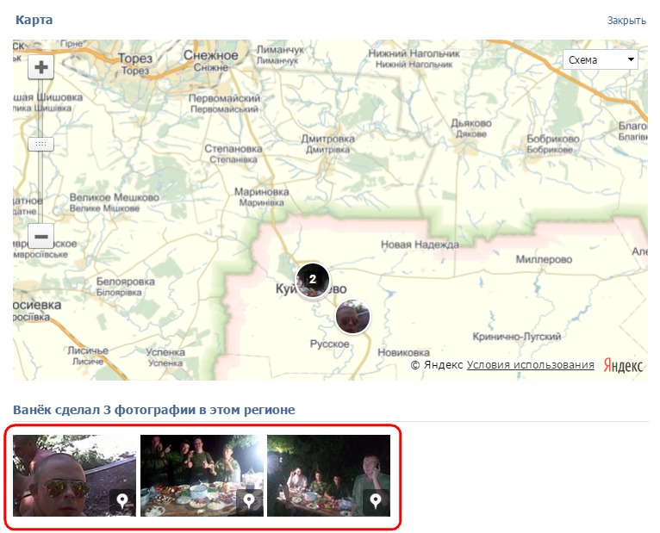Click the photo cluster marker labeled 2
660x533 pixels.
[313, 280]
